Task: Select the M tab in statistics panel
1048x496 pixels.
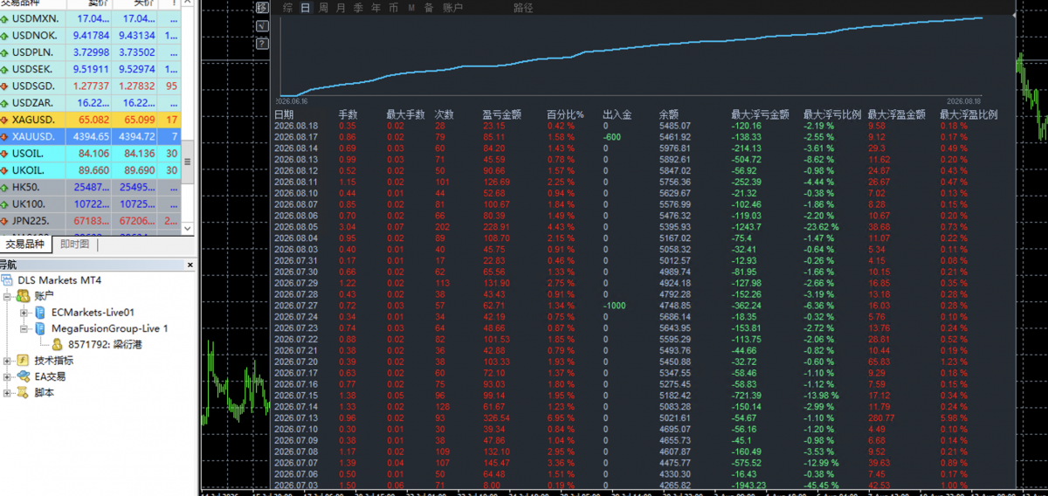Action: click(410, 8)
